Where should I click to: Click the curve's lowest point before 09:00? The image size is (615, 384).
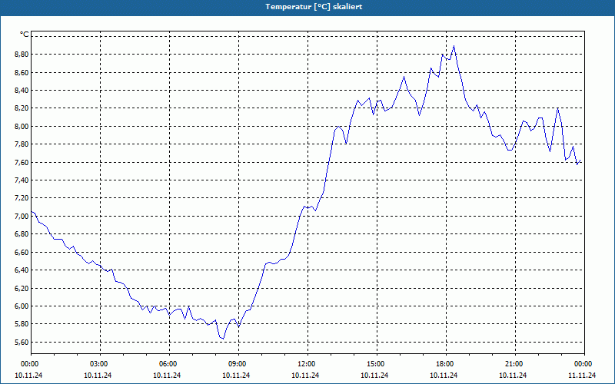pyautogui.click(x=223, y=339)
